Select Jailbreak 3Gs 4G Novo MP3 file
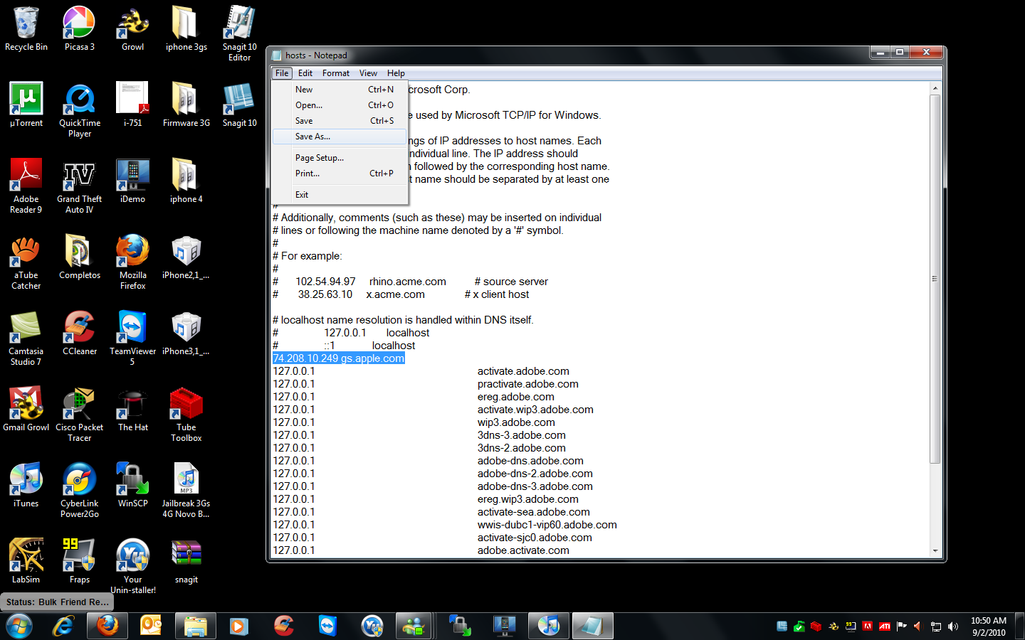 tap(186, 490)
